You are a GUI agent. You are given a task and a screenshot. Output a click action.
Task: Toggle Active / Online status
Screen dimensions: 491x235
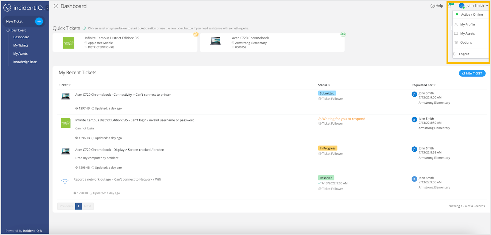(472, 14)
